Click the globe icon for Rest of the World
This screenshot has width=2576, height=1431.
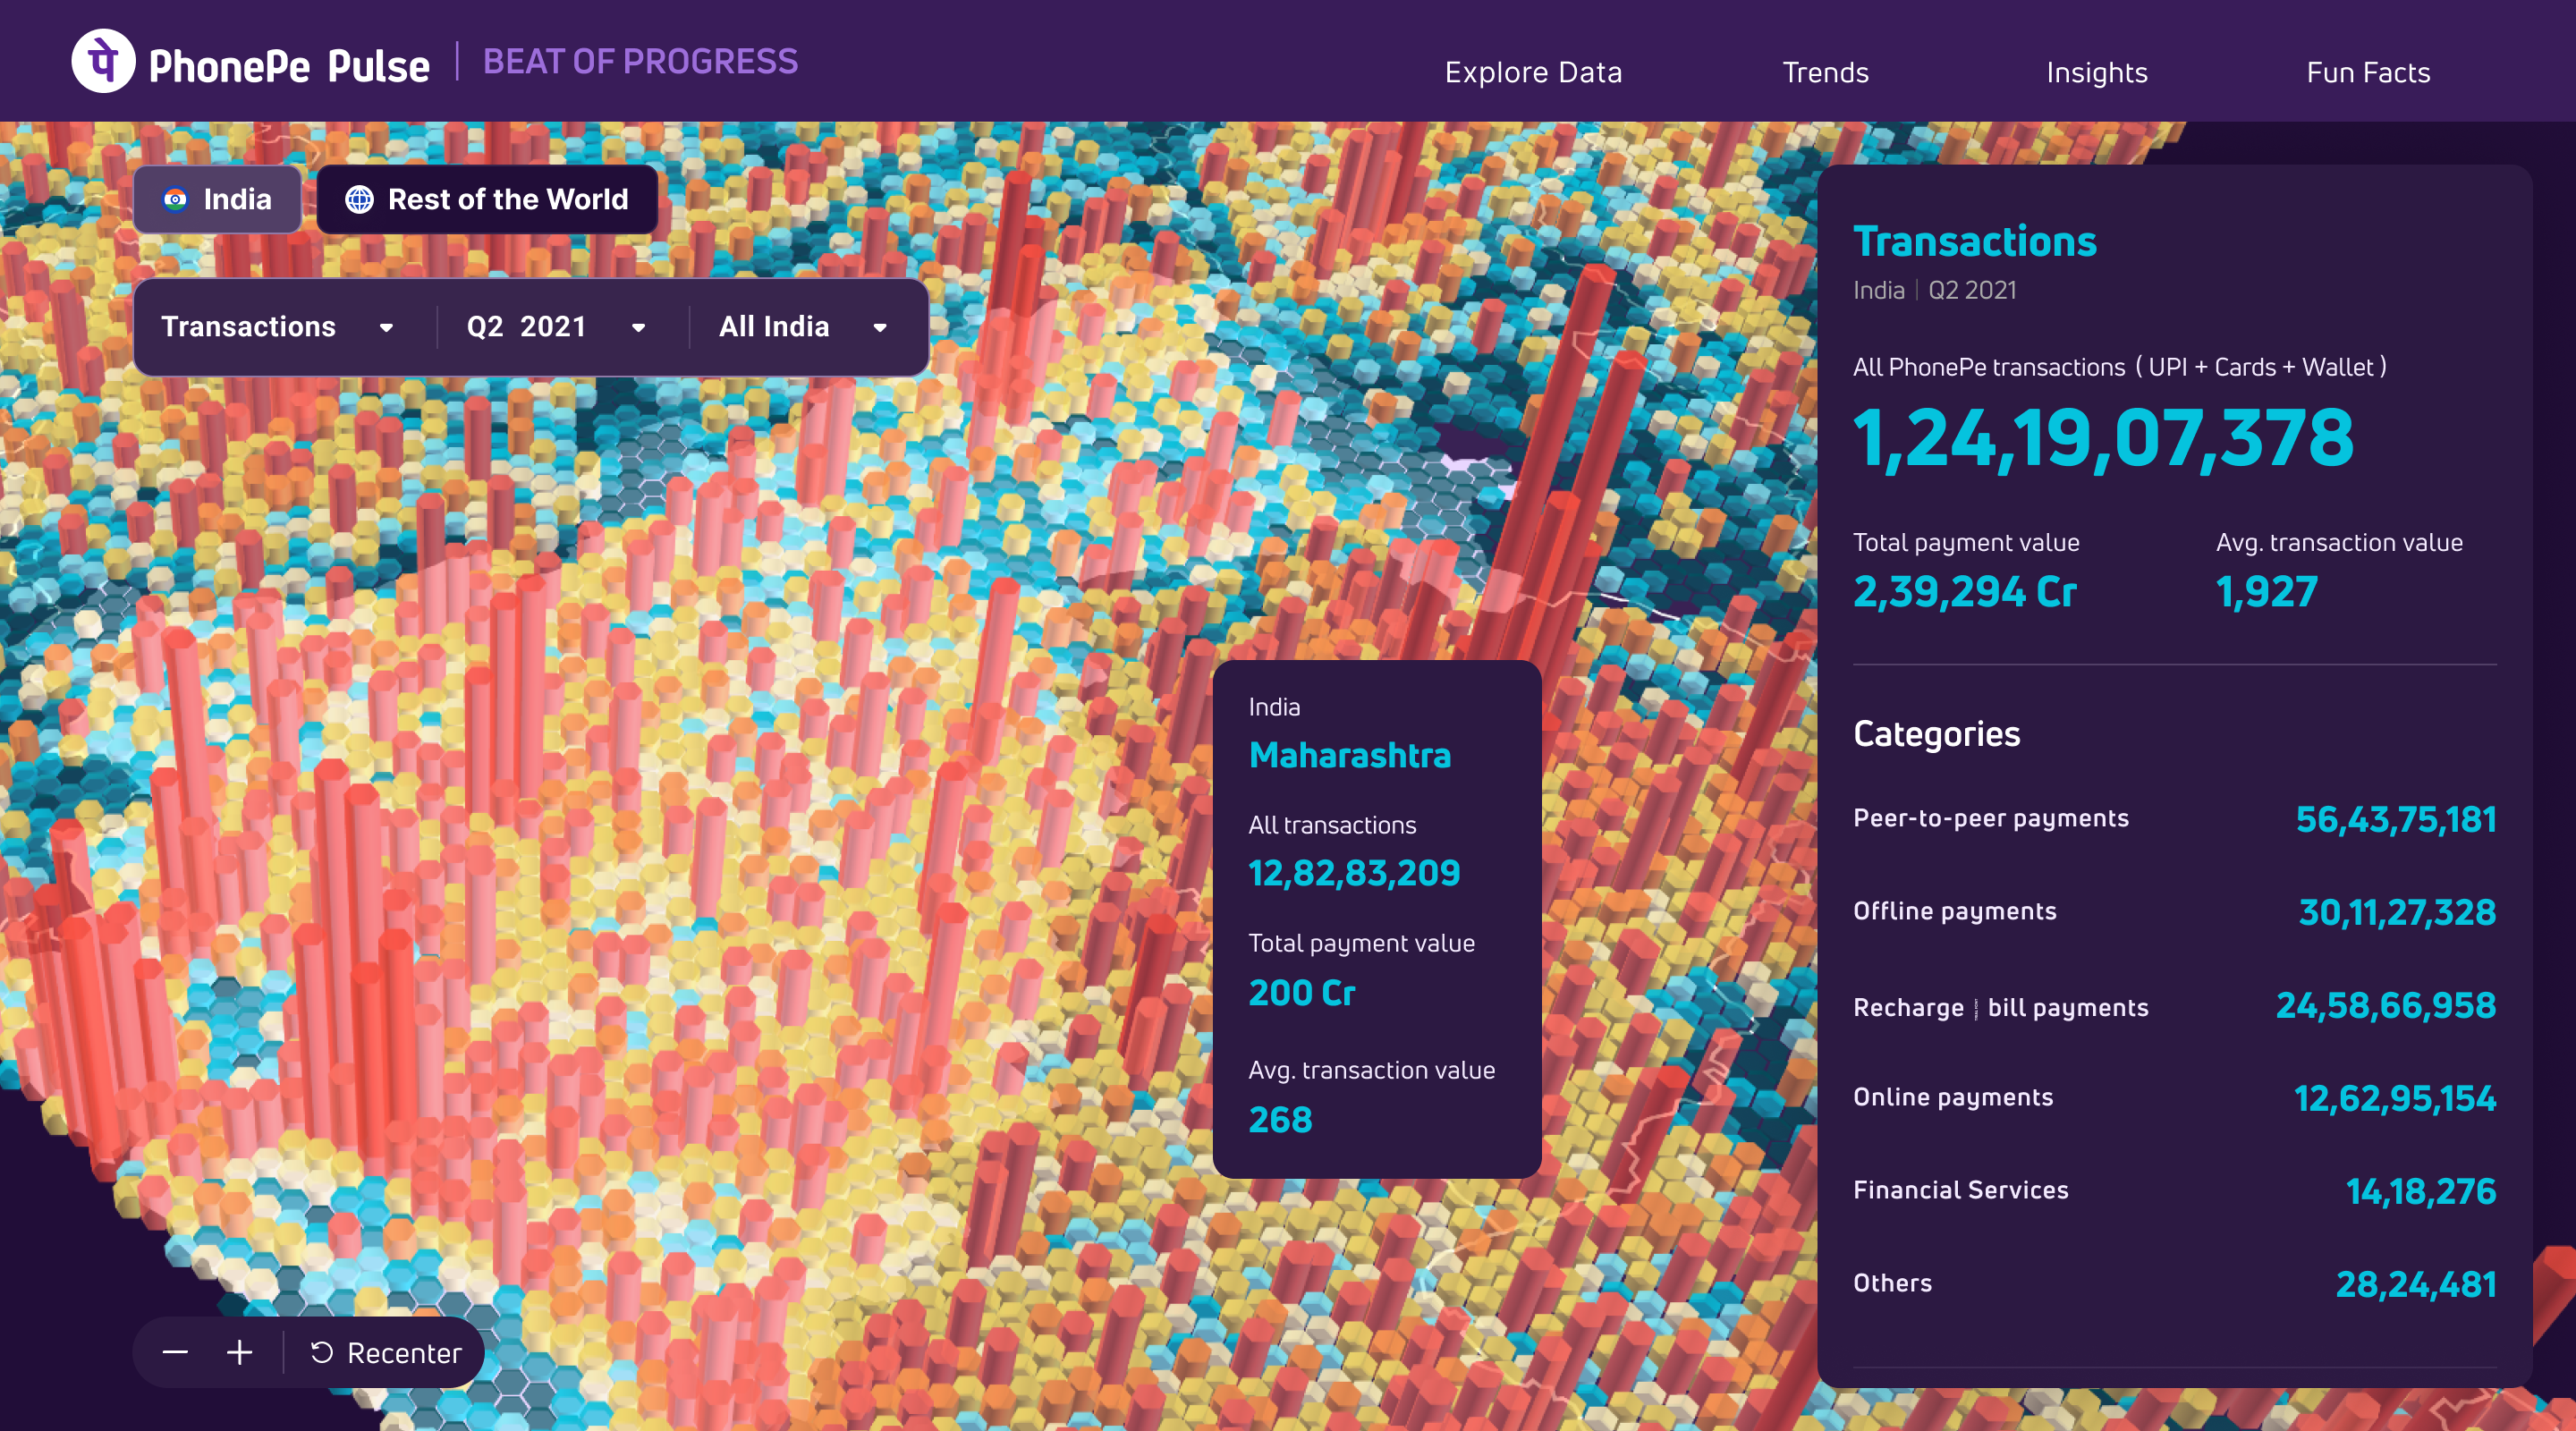[x=359, y=200]
